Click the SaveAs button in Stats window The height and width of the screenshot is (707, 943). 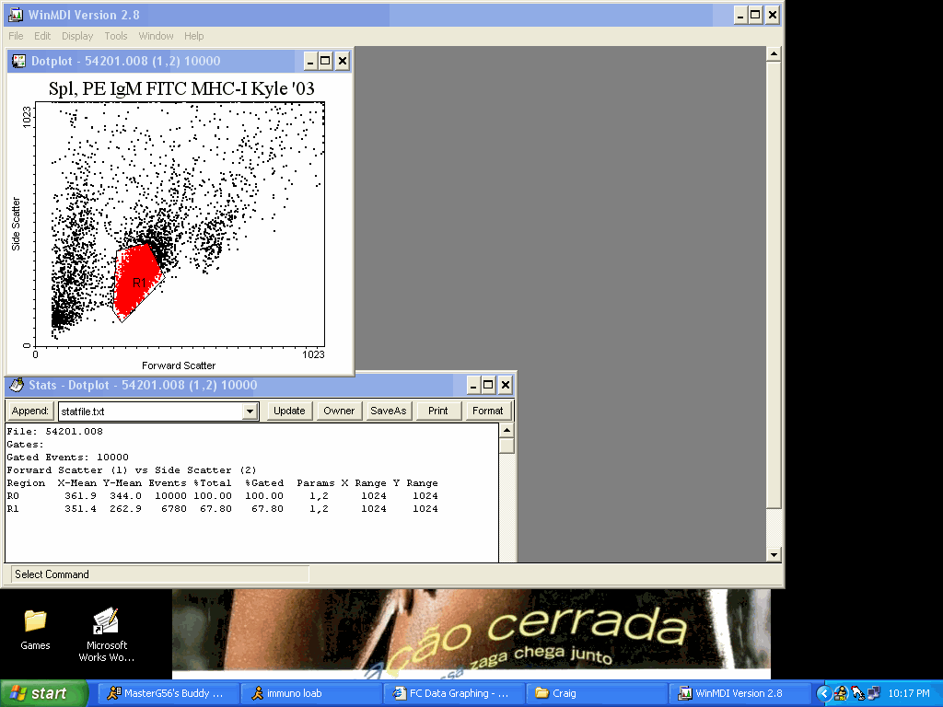click(x=388, y=411)
